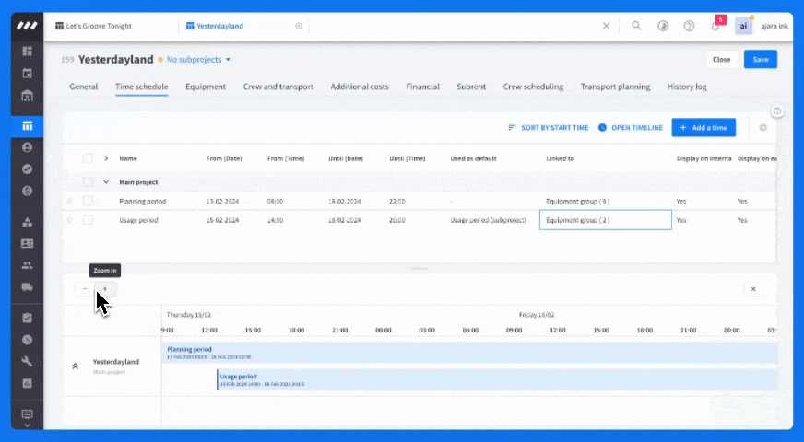Open the round person icon in sidebar

pyautogui.click(x=27, y=147)
